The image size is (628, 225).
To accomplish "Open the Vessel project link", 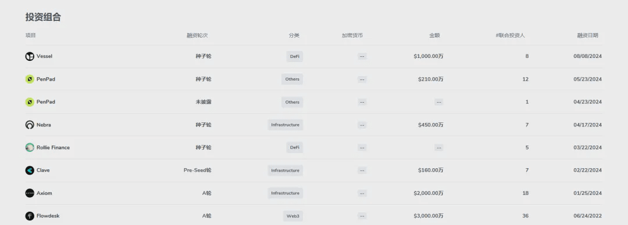I will coord(44,56).
